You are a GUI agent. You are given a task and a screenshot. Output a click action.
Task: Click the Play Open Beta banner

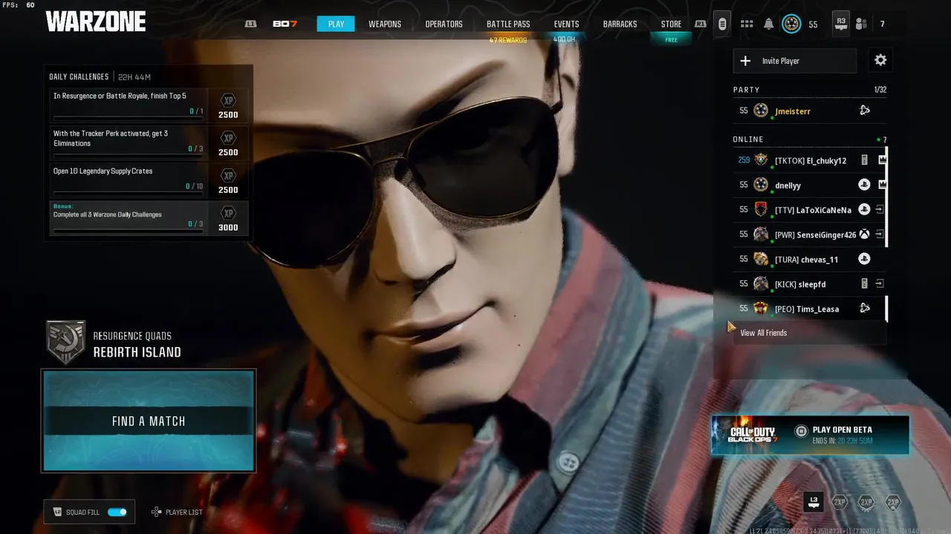810,435
